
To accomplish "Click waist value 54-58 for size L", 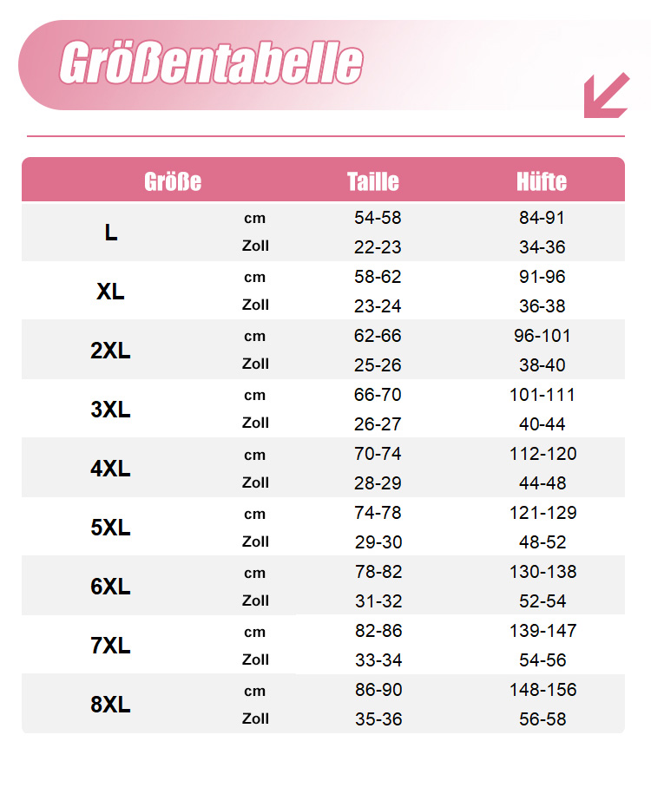I will 378,218.
